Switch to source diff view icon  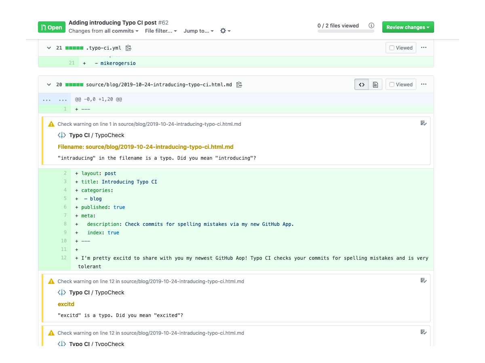362,85
